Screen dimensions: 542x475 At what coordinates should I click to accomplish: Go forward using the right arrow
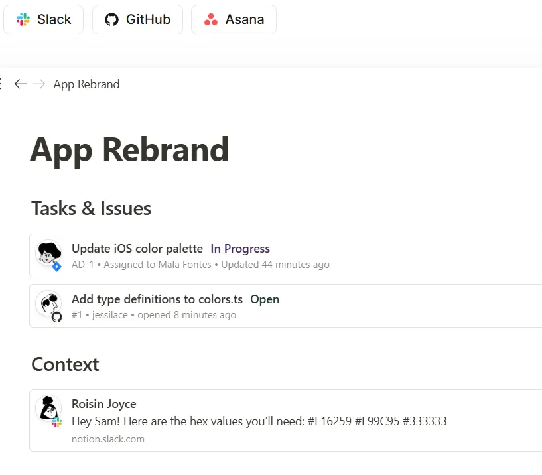(40, 84)
